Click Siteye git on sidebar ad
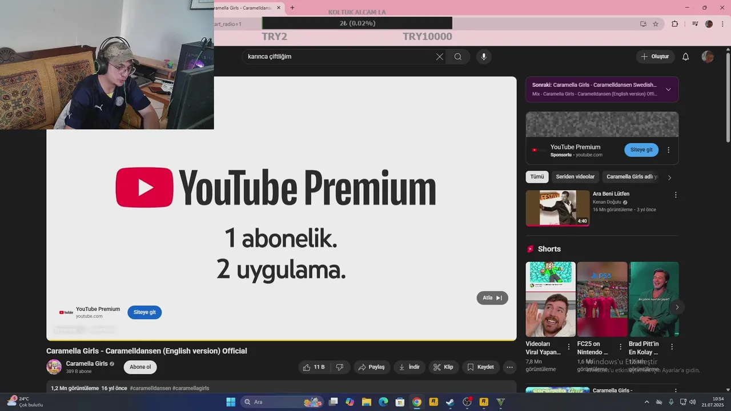 (x=641, y=150)
